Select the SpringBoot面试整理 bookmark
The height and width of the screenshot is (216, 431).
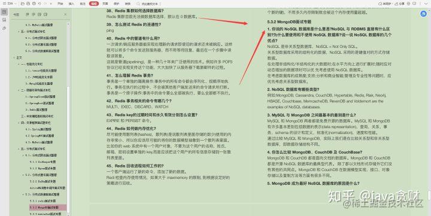point(40,104)
